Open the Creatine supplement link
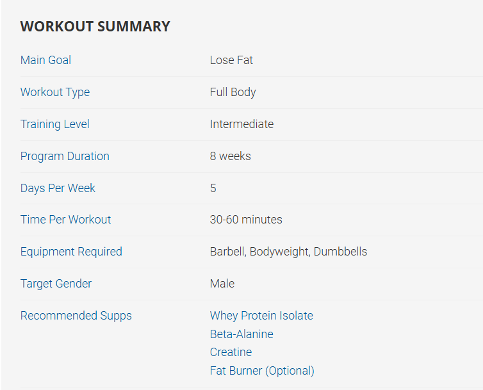The width and height of the screenshot is (483, 390). coord(231,352)
